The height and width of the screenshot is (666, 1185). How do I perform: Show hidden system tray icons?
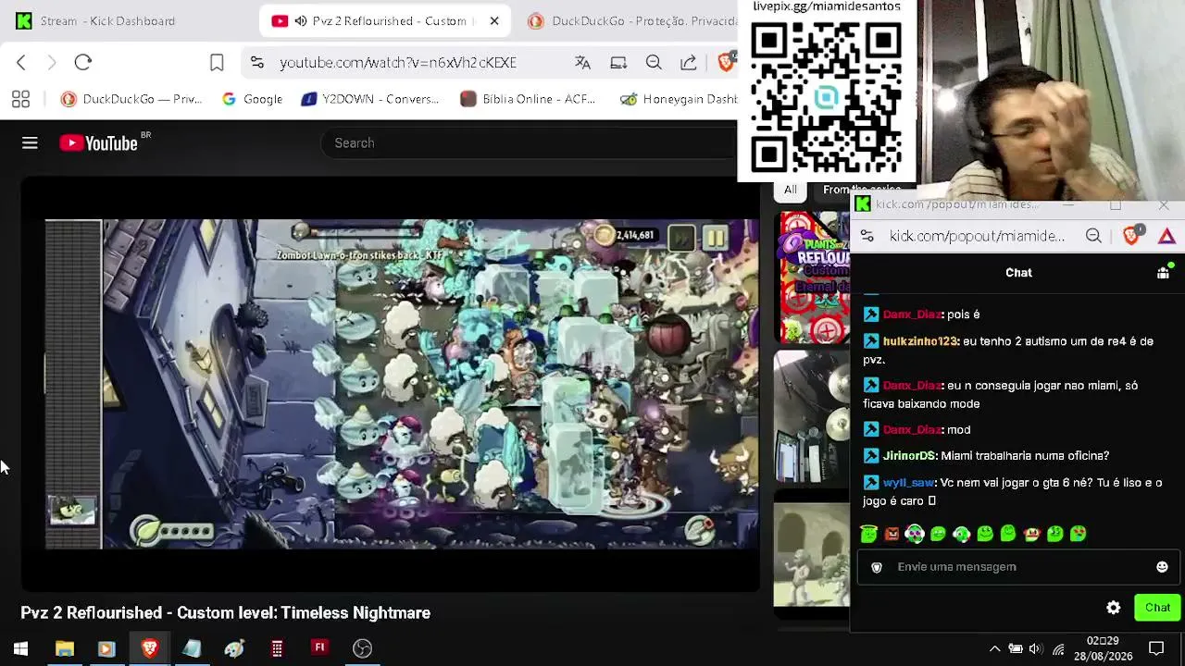(x=994, y=648)
